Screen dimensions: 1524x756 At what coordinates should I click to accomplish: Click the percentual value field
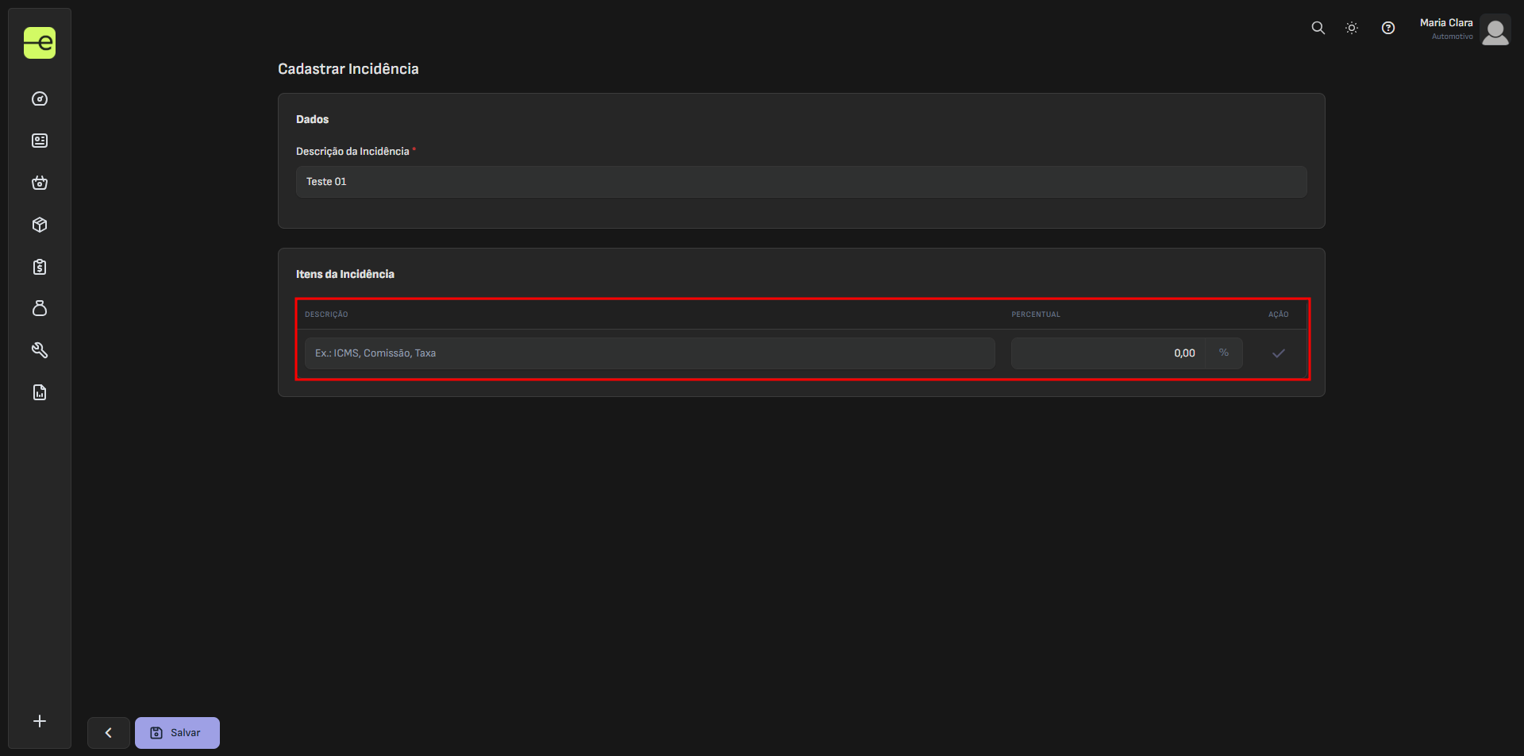coord(1107,353)
